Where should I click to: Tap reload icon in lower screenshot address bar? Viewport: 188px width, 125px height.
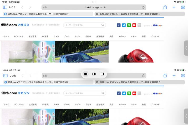coord(143,76)
